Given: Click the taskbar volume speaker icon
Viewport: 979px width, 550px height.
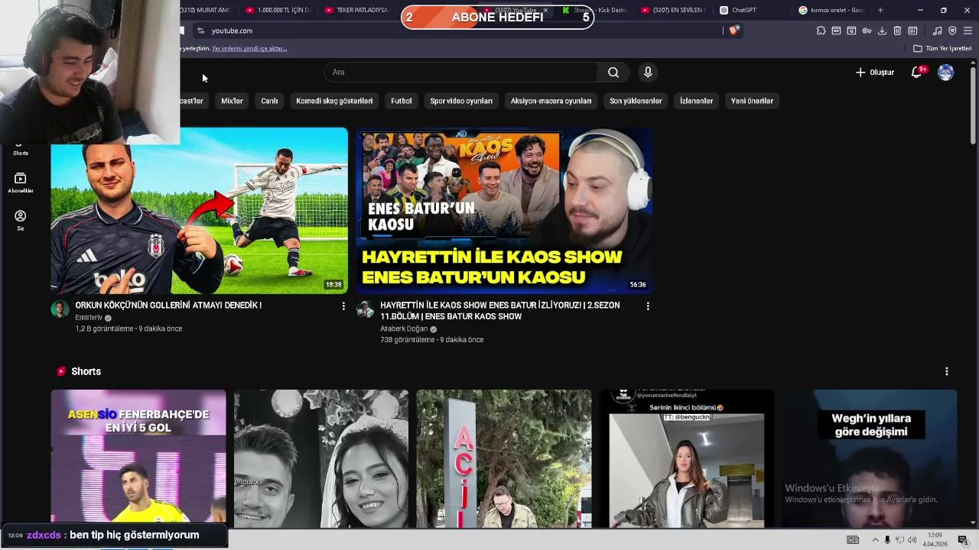Looking at the screenshot, I should coord(912,540).
